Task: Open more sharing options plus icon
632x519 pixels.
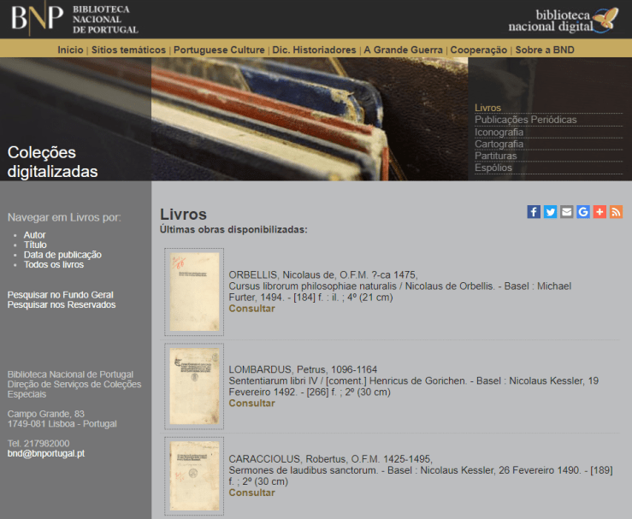Action: coord(600,212)
